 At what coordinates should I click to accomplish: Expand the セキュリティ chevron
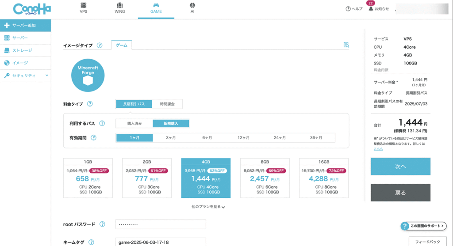tap(47, 76)
